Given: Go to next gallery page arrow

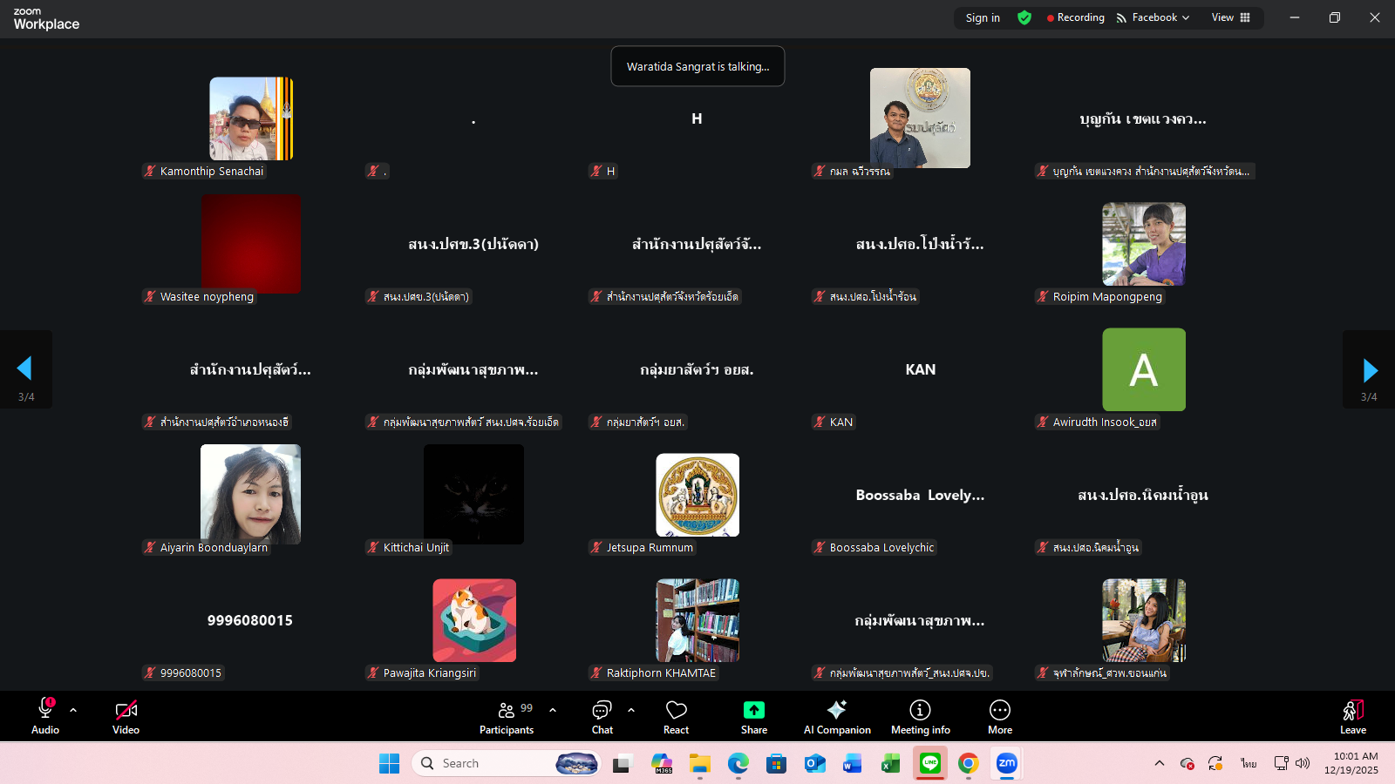Looking at the screenshot, I should pos(1370,370).
